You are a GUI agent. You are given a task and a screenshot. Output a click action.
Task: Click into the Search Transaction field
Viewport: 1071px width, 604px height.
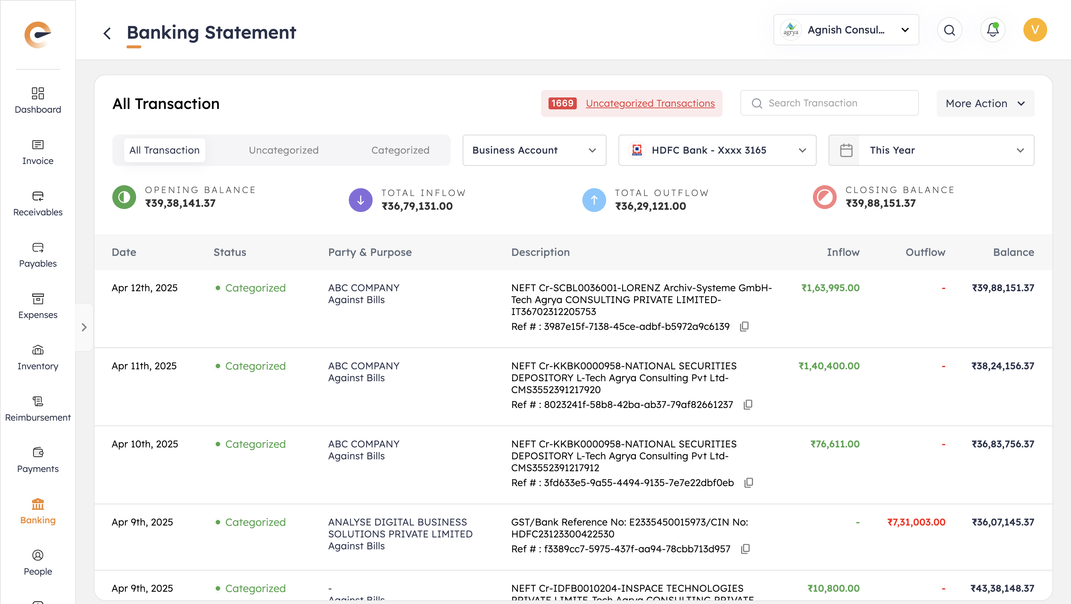coord(829,103)
